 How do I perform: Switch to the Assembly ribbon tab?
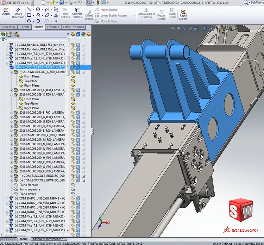pos(8,27)
